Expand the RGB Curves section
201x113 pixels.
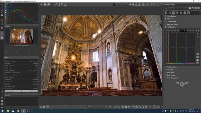tap(171, 73)
